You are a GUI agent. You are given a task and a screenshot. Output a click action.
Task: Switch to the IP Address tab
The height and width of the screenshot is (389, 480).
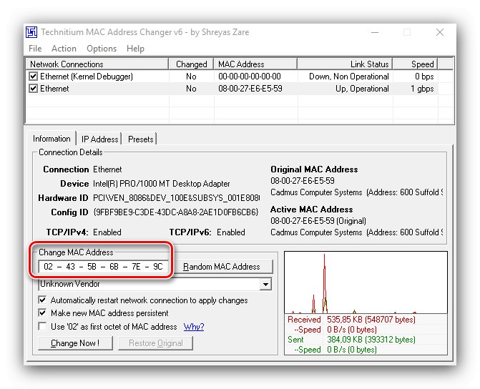[99, 139]
